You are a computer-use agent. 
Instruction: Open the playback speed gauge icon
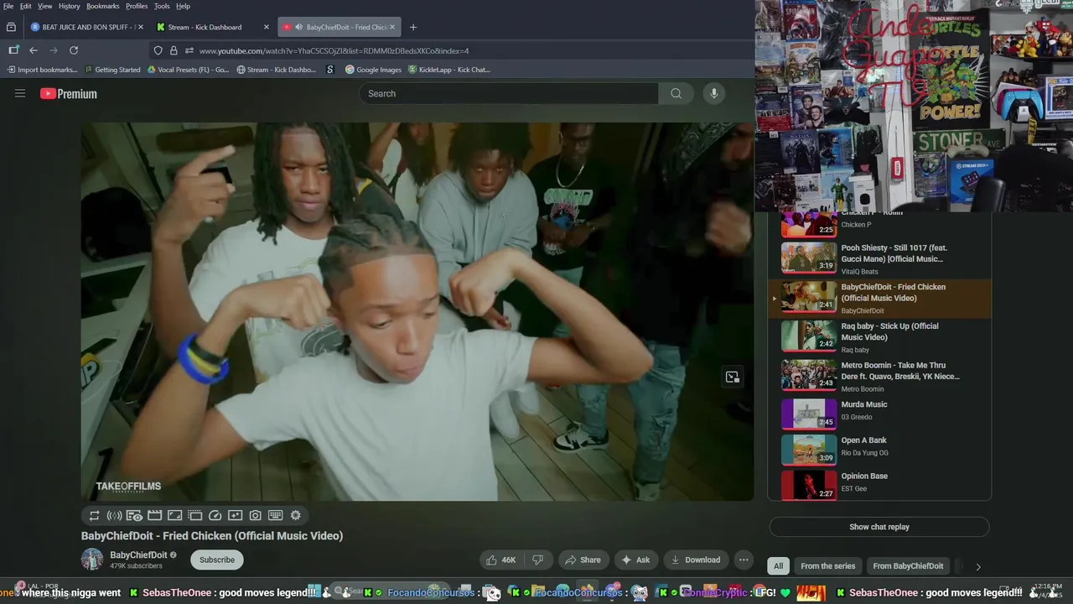215,516
